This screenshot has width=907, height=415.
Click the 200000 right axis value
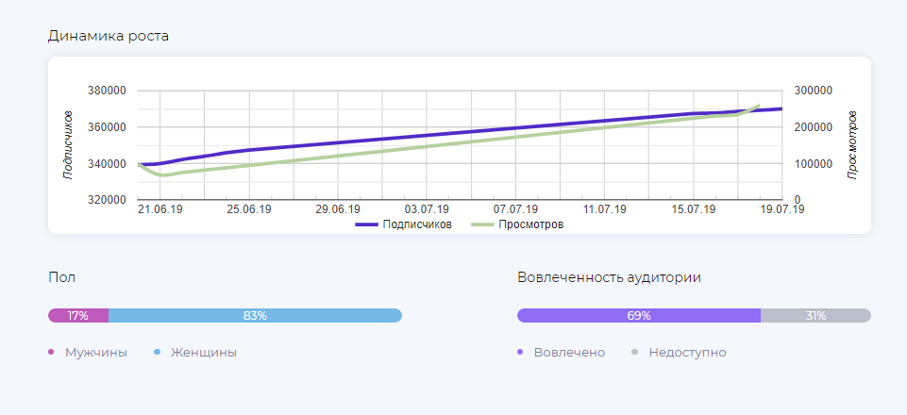[x=813, y=127]
